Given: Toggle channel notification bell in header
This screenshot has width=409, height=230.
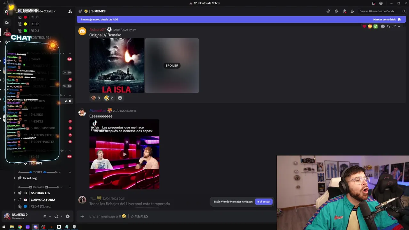Looking at the screenshot, I should [336, 11].
